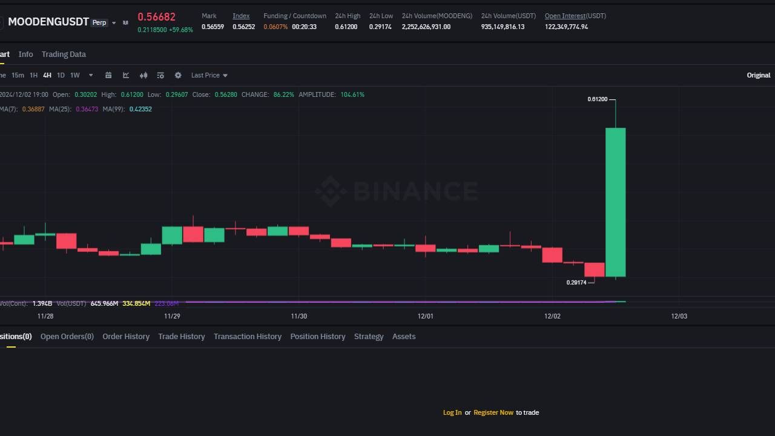
Task: Click the funding rate 0.0607%
Action: tap(275, 27)
